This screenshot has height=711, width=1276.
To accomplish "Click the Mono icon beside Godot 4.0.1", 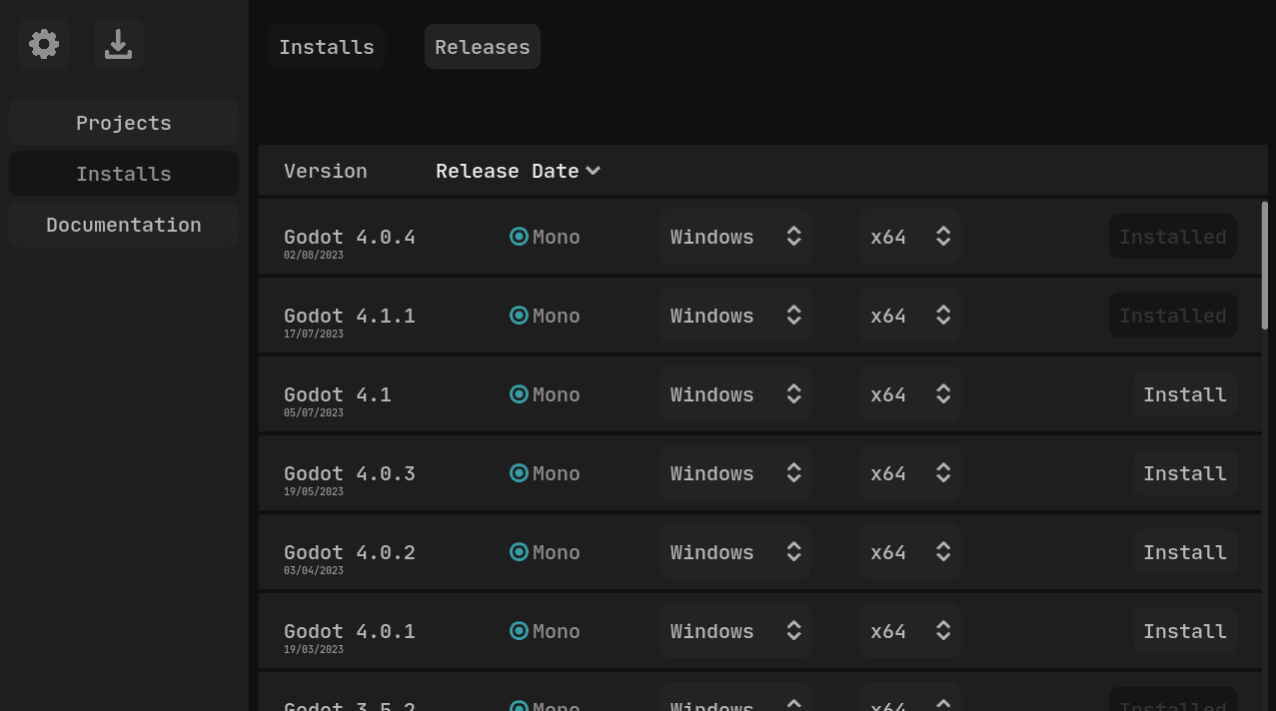I will click(519, 630).
